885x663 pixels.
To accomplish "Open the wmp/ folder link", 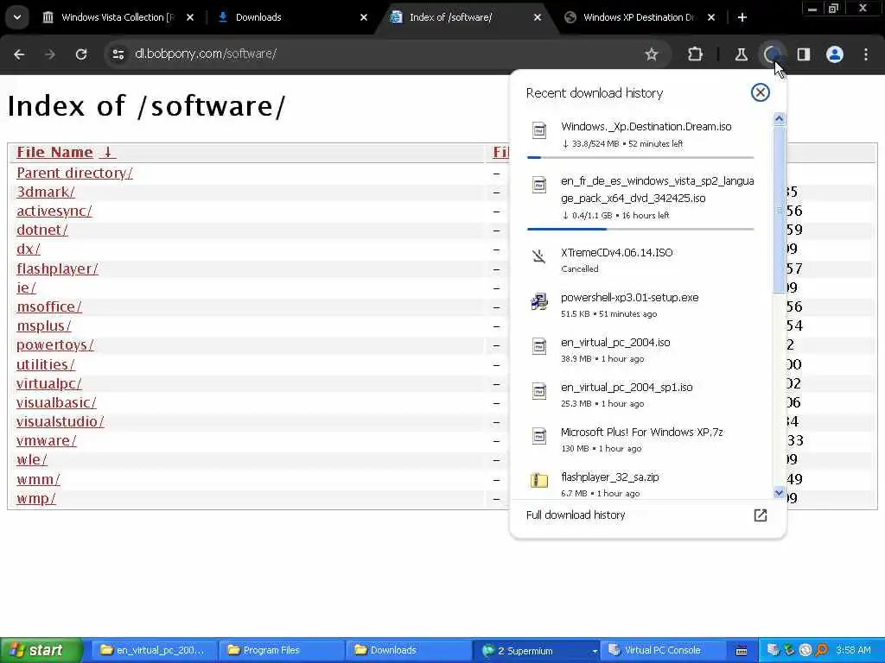I will [x=36, y=499].
